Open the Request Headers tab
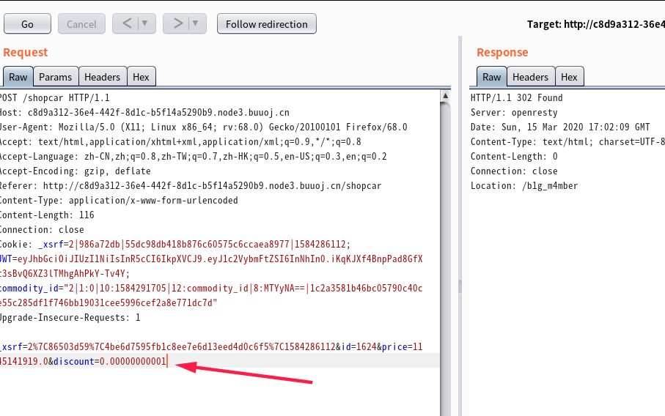This screenshot has height=416, width=665. [x=102, y=77]
